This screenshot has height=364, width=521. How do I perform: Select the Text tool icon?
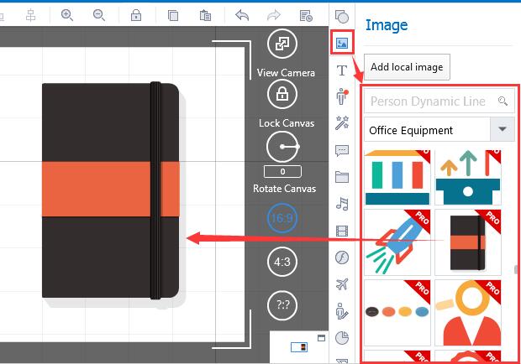tap(342, 70)
